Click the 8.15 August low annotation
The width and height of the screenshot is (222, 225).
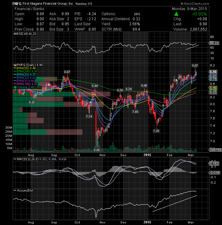pos(32,102)
